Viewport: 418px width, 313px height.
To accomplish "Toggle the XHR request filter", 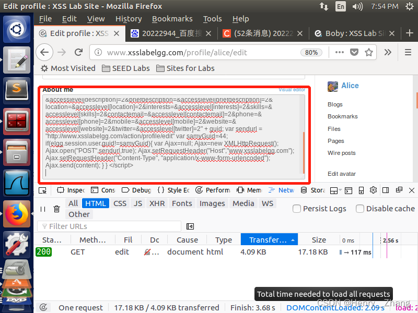I will coord(157,203).
